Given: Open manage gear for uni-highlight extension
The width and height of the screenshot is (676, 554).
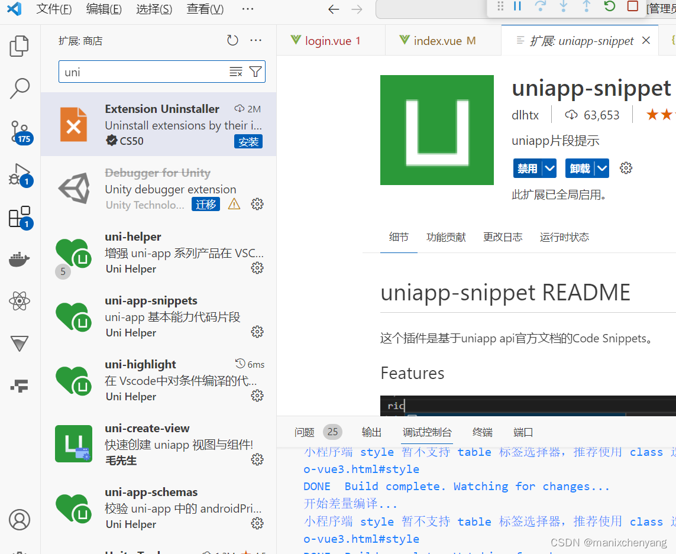Looking at the screenshot, I should point(257,396).
